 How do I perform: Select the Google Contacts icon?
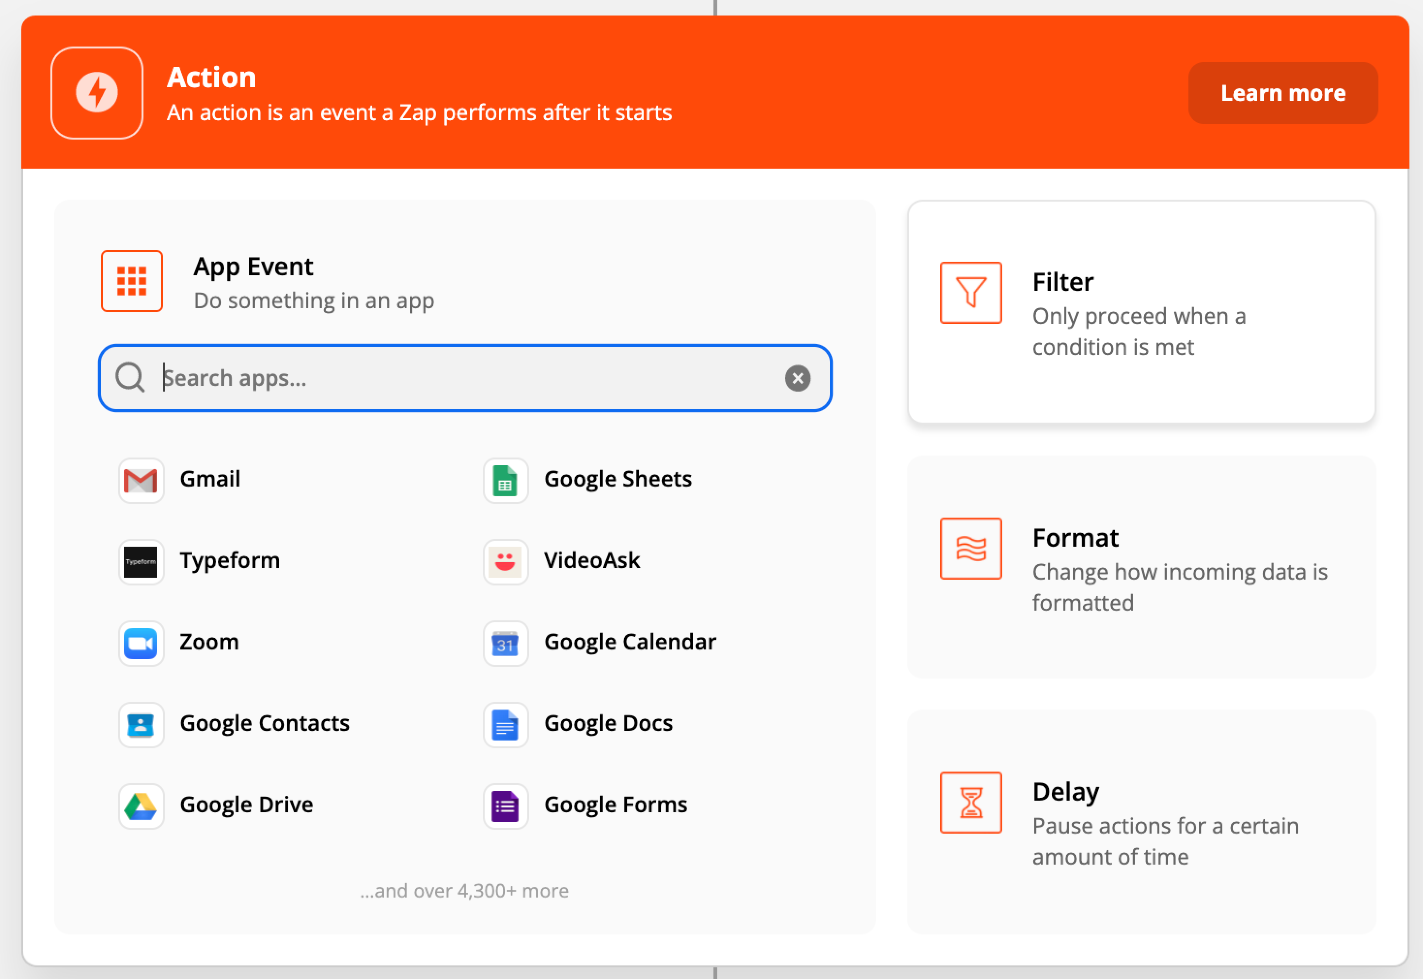tap(141, 725)
